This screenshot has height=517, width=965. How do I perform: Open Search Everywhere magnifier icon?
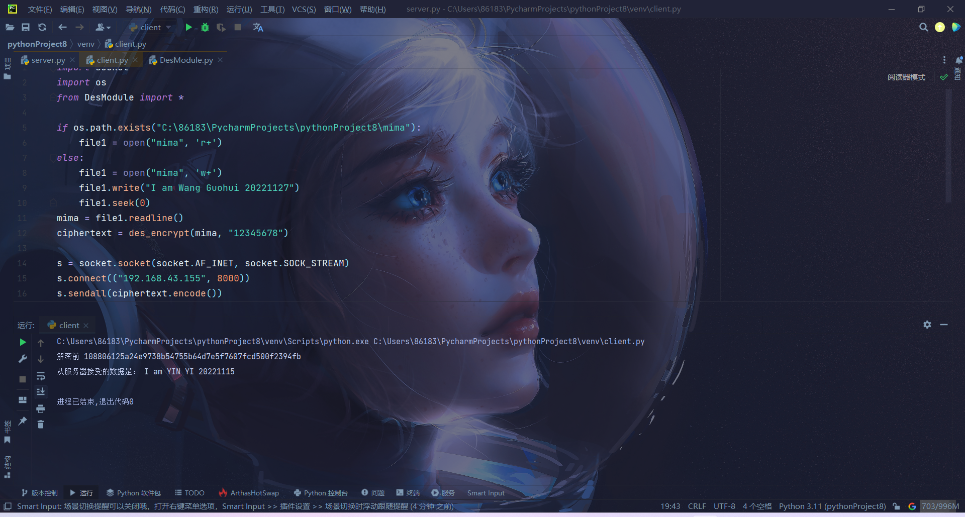(923, 27)
